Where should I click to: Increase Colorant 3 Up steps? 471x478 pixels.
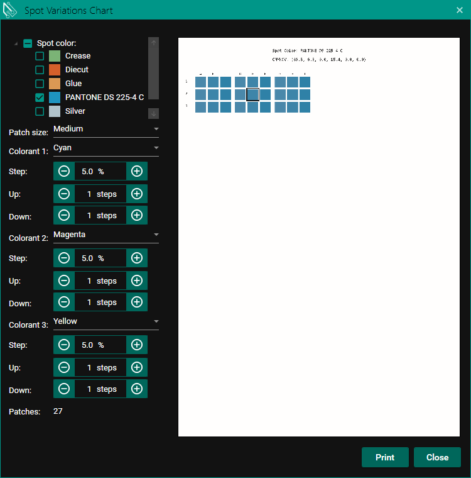click(x=137, y=368)
